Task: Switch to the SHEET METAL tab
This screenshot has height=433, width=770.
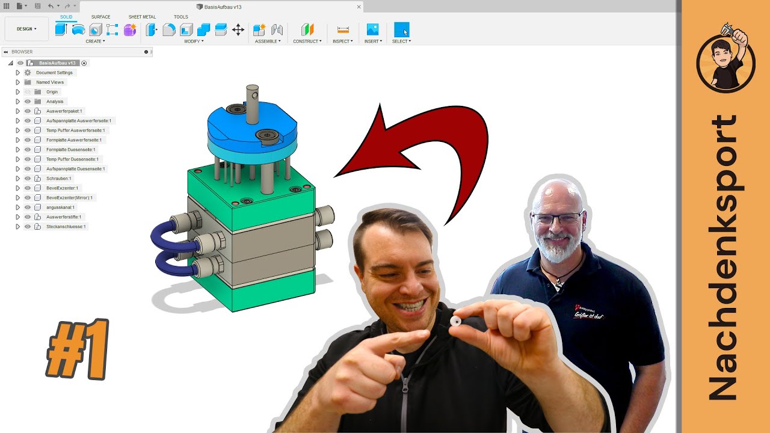Action: [142, 17]
